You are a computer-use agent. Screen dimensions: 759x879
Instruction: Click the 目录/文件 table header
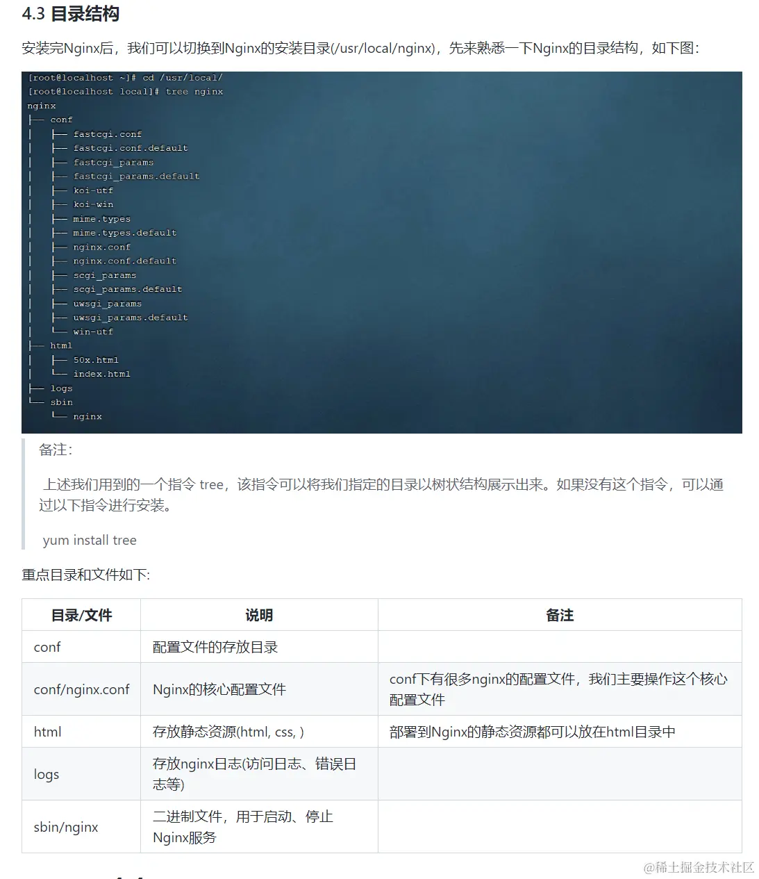coord(81,615)
